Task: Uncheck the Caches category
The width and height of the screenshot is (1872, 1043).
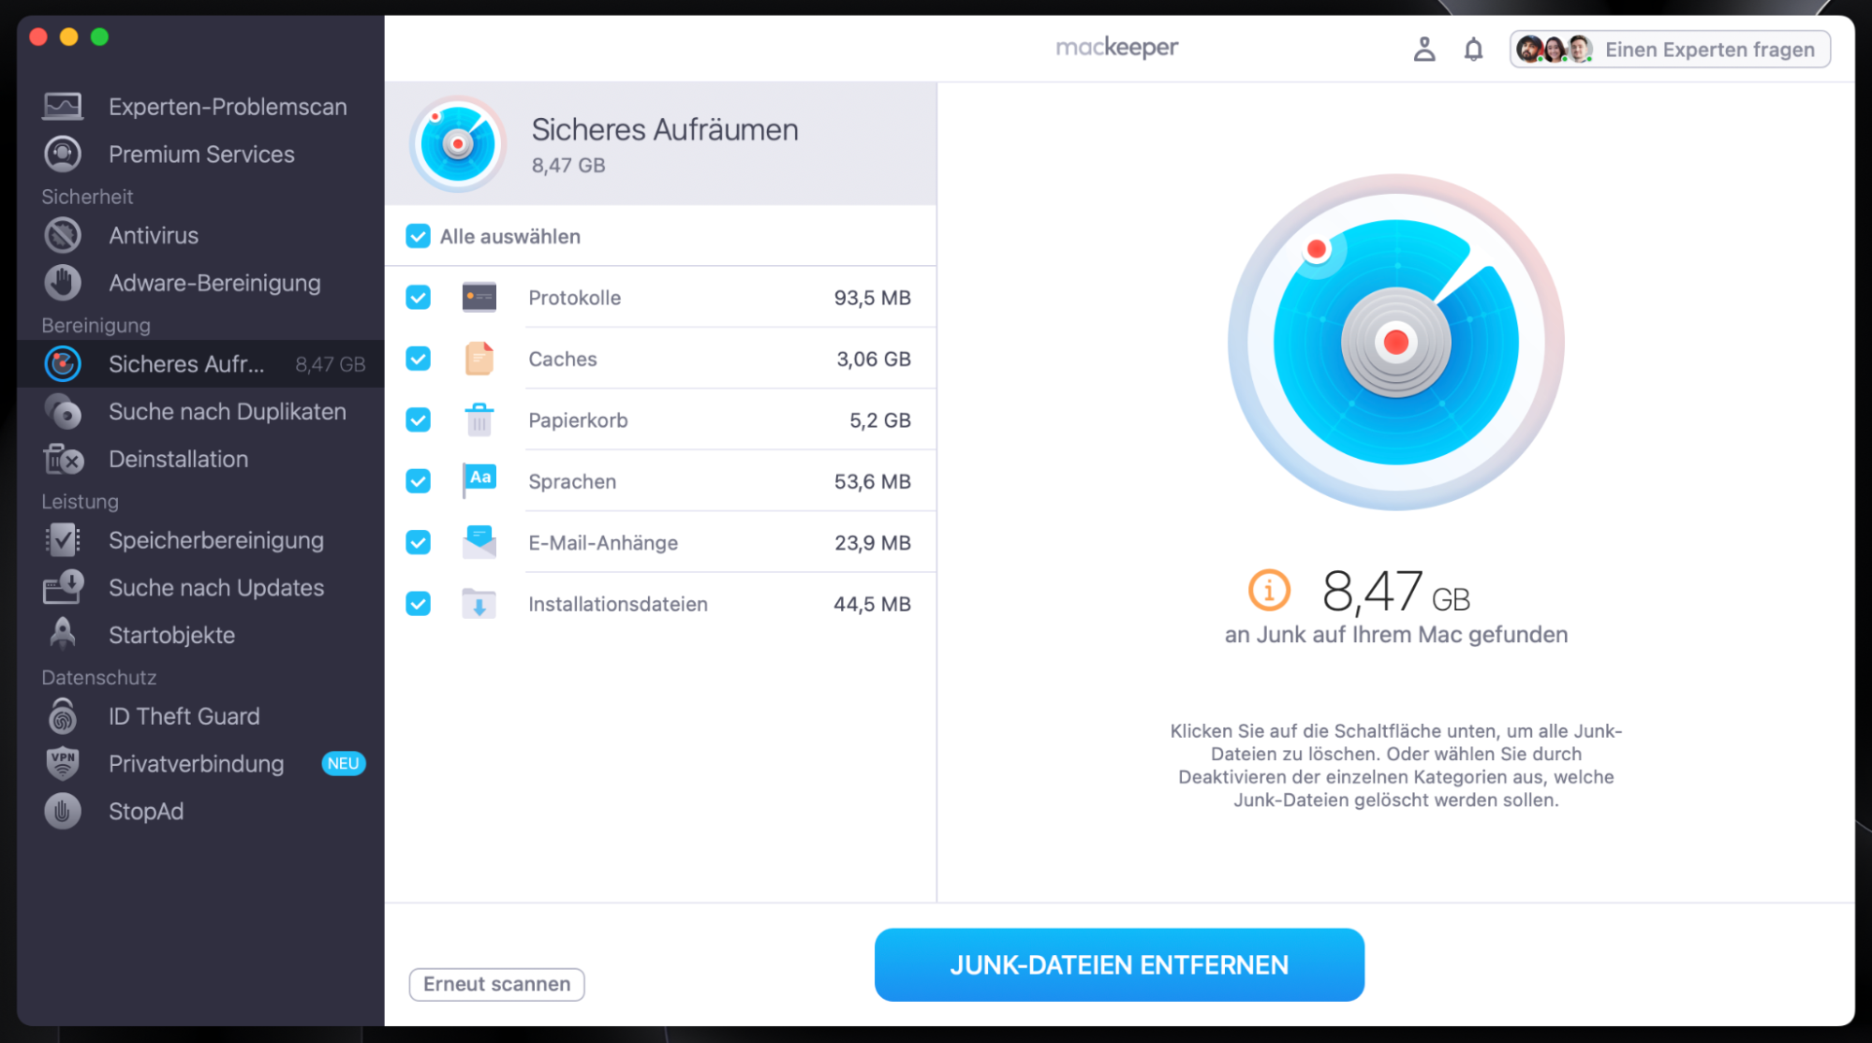Action: point(418,359)
